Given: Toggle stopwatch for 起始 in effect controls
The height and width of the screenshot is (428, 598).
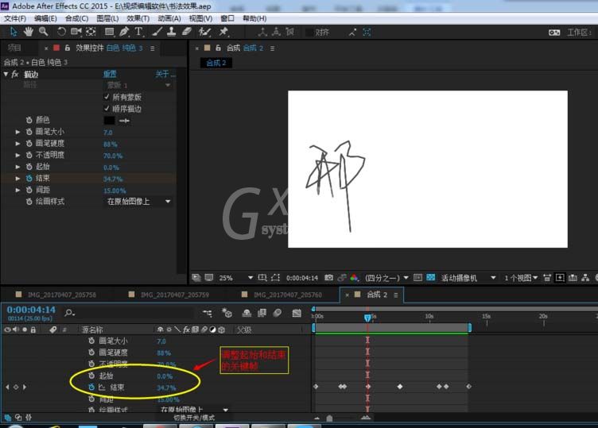Looking at the screenshot, I should click(x=29, y=167).
